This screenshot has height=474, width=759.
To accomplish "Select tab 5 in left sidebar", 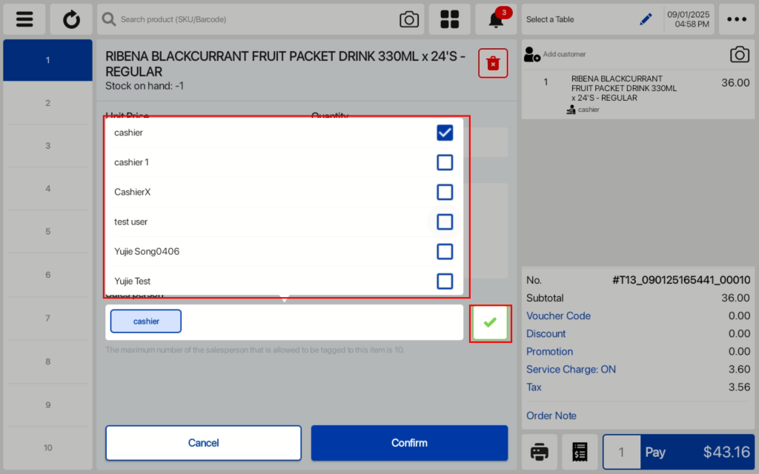I will [47, 231].
